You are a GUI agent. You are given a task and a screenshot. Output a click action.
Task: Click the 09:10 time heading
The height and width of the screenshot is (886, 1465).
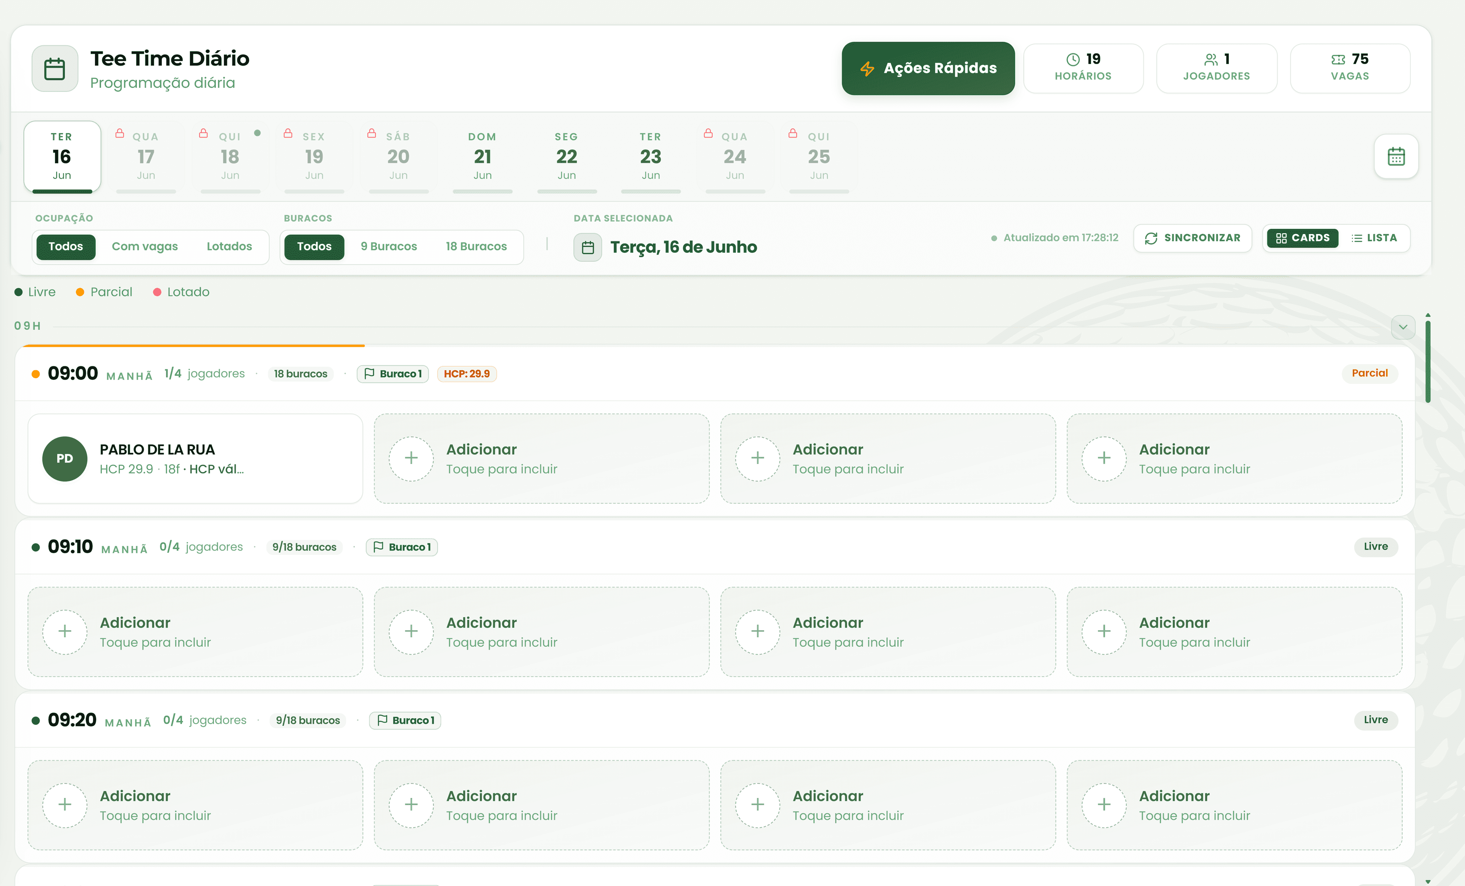70,547
